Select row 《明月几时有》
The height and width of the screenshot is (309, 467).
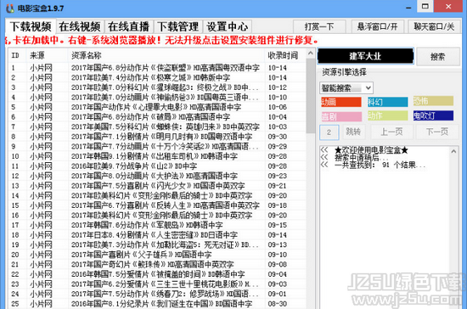157,137
